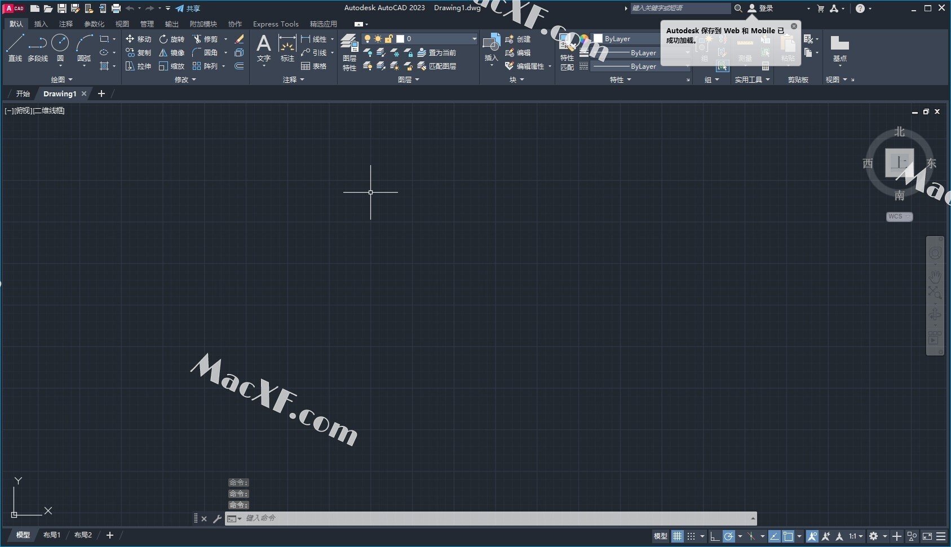Open 图层特性 layer properties manager
The height and width of the screenshot is (547, 951).
click(x=350, y=52)
